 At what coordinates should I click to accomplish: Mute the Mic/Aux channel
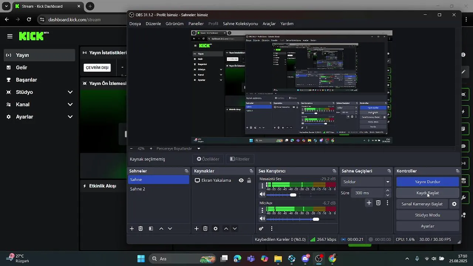tap(262, 219)
